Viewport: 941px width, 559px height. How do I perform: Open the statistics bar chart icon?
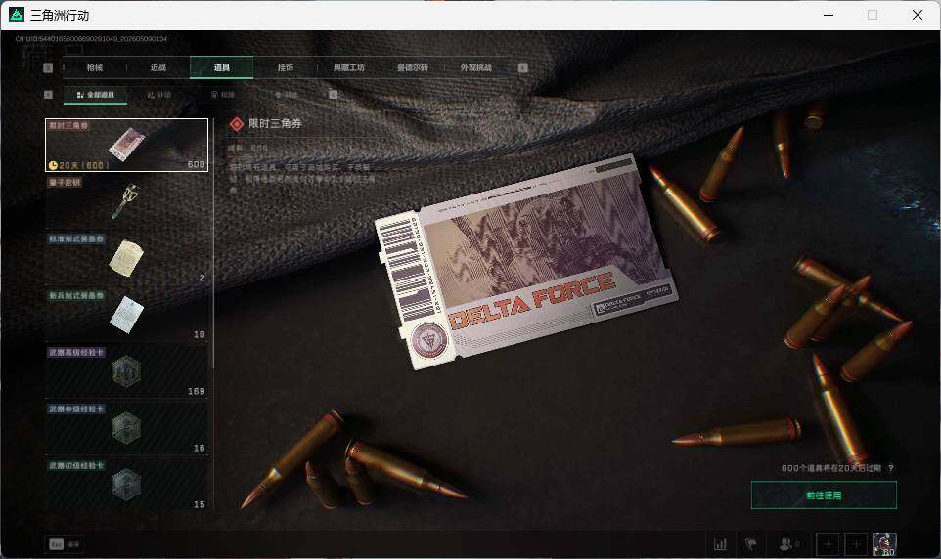point(720,544)
